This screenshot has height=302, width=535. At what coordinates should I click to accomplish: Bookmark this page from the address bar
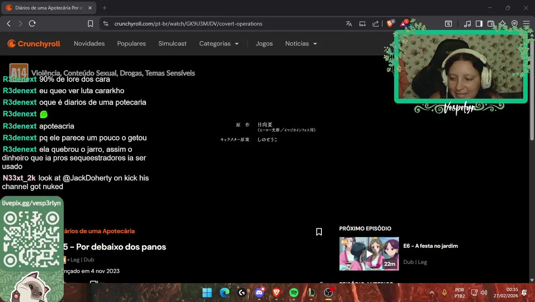pos(90,24)
